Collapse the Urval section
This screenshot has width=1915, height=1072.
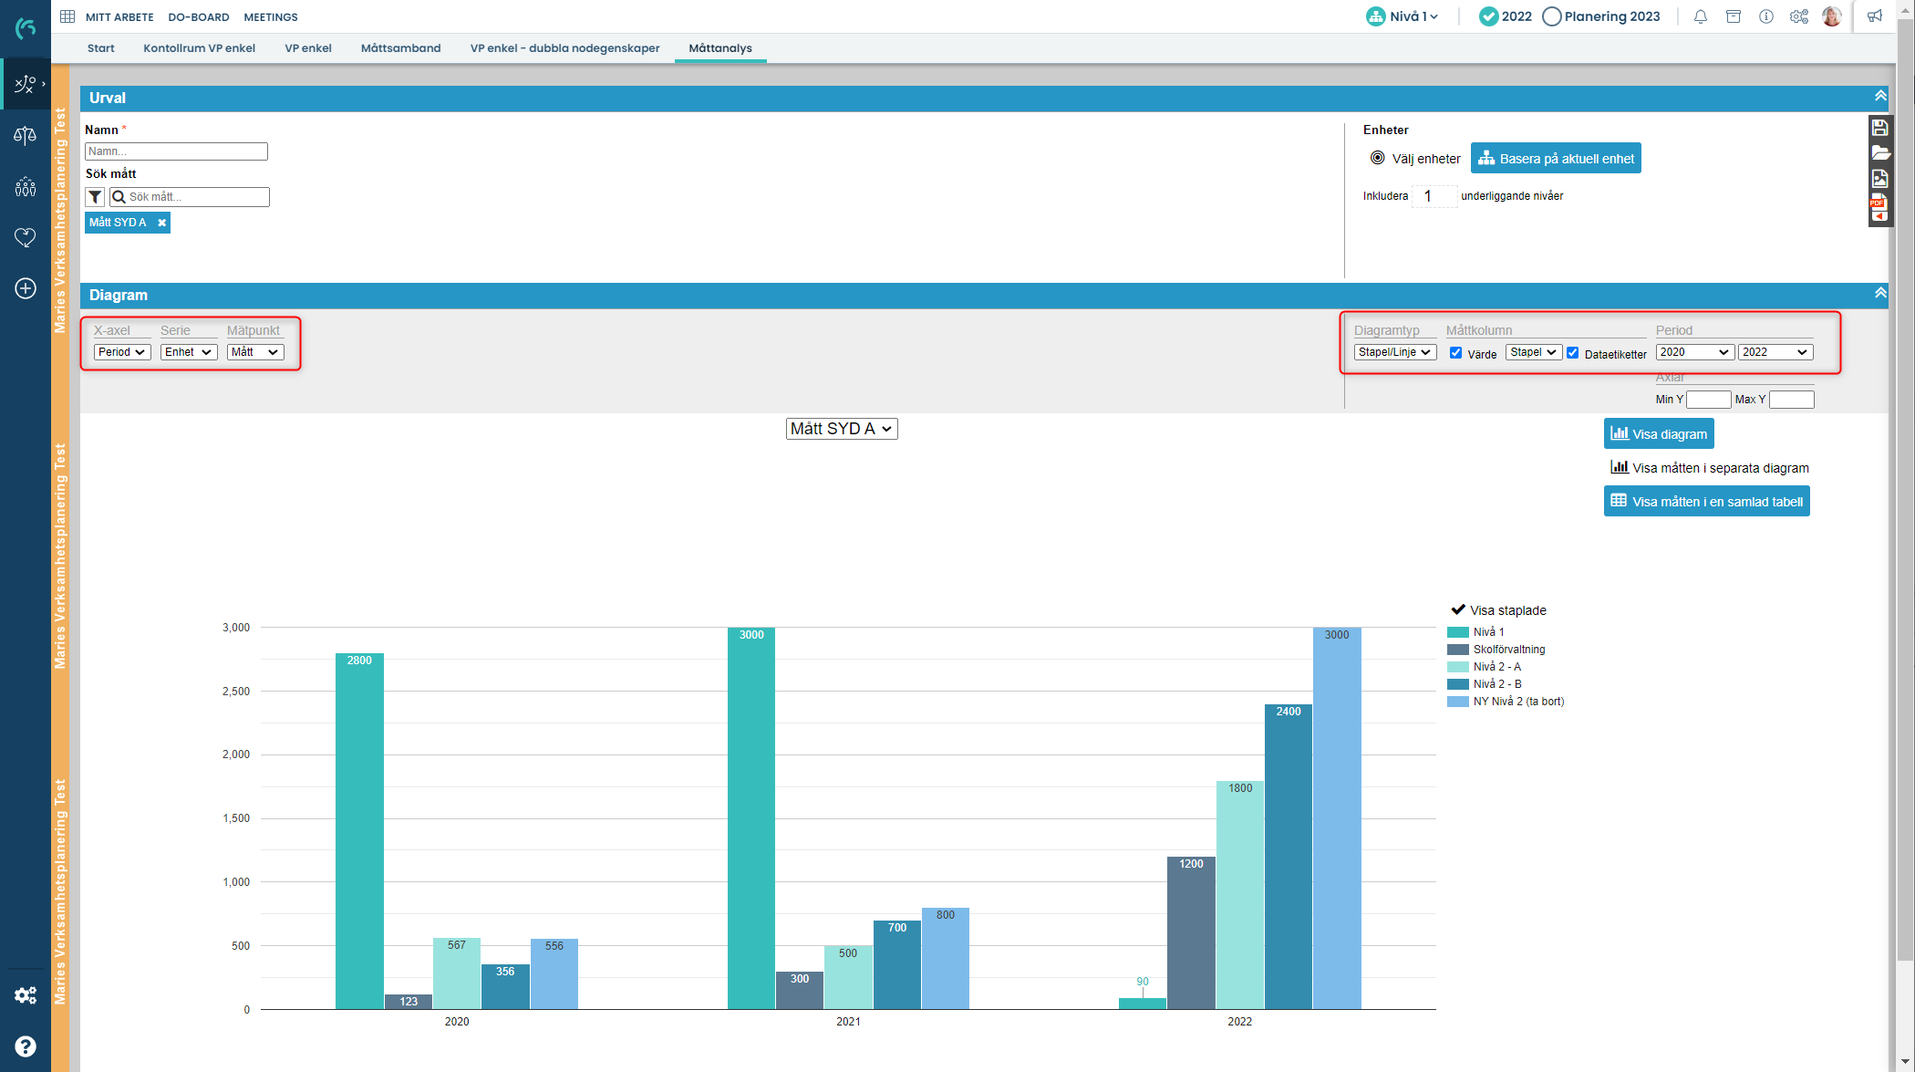click(1879, 96)
